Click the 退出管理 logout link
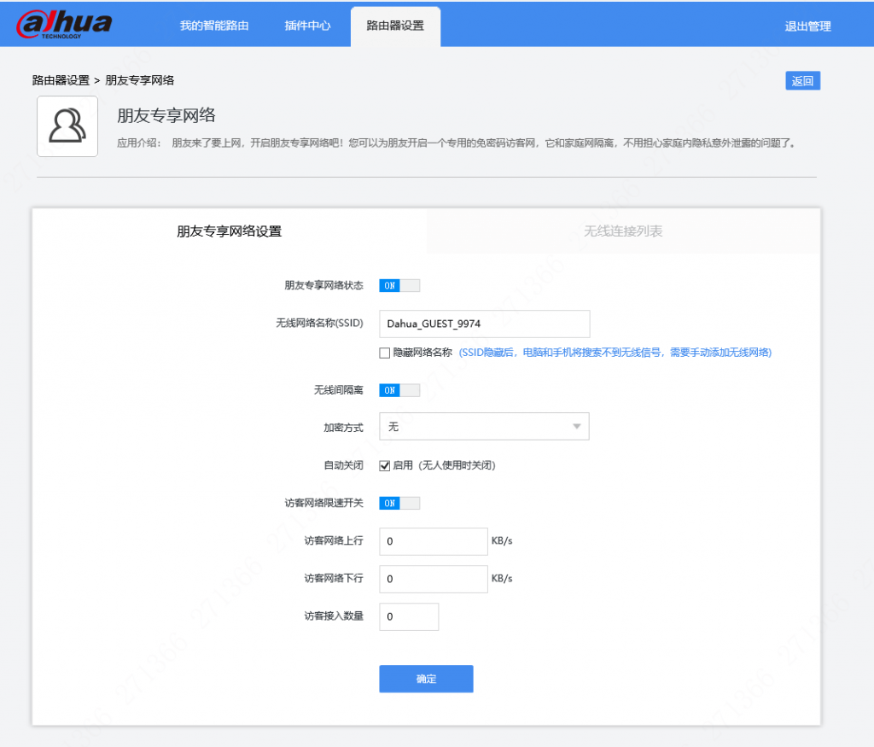Viewport: 874px width, 747px height. tap(807, 26)
